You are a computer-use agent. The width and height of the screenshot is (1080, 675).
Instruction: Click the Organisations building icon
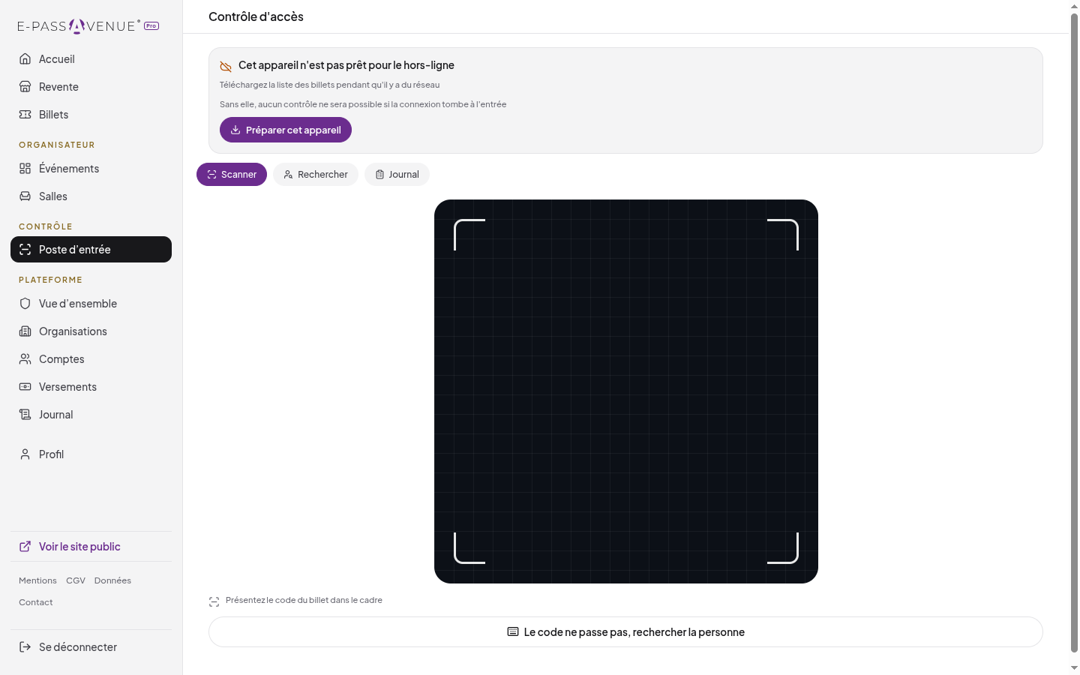coord(25,331)
